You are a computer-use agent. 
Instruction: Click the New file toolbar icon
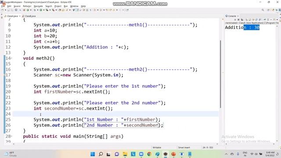coord(3,10)
